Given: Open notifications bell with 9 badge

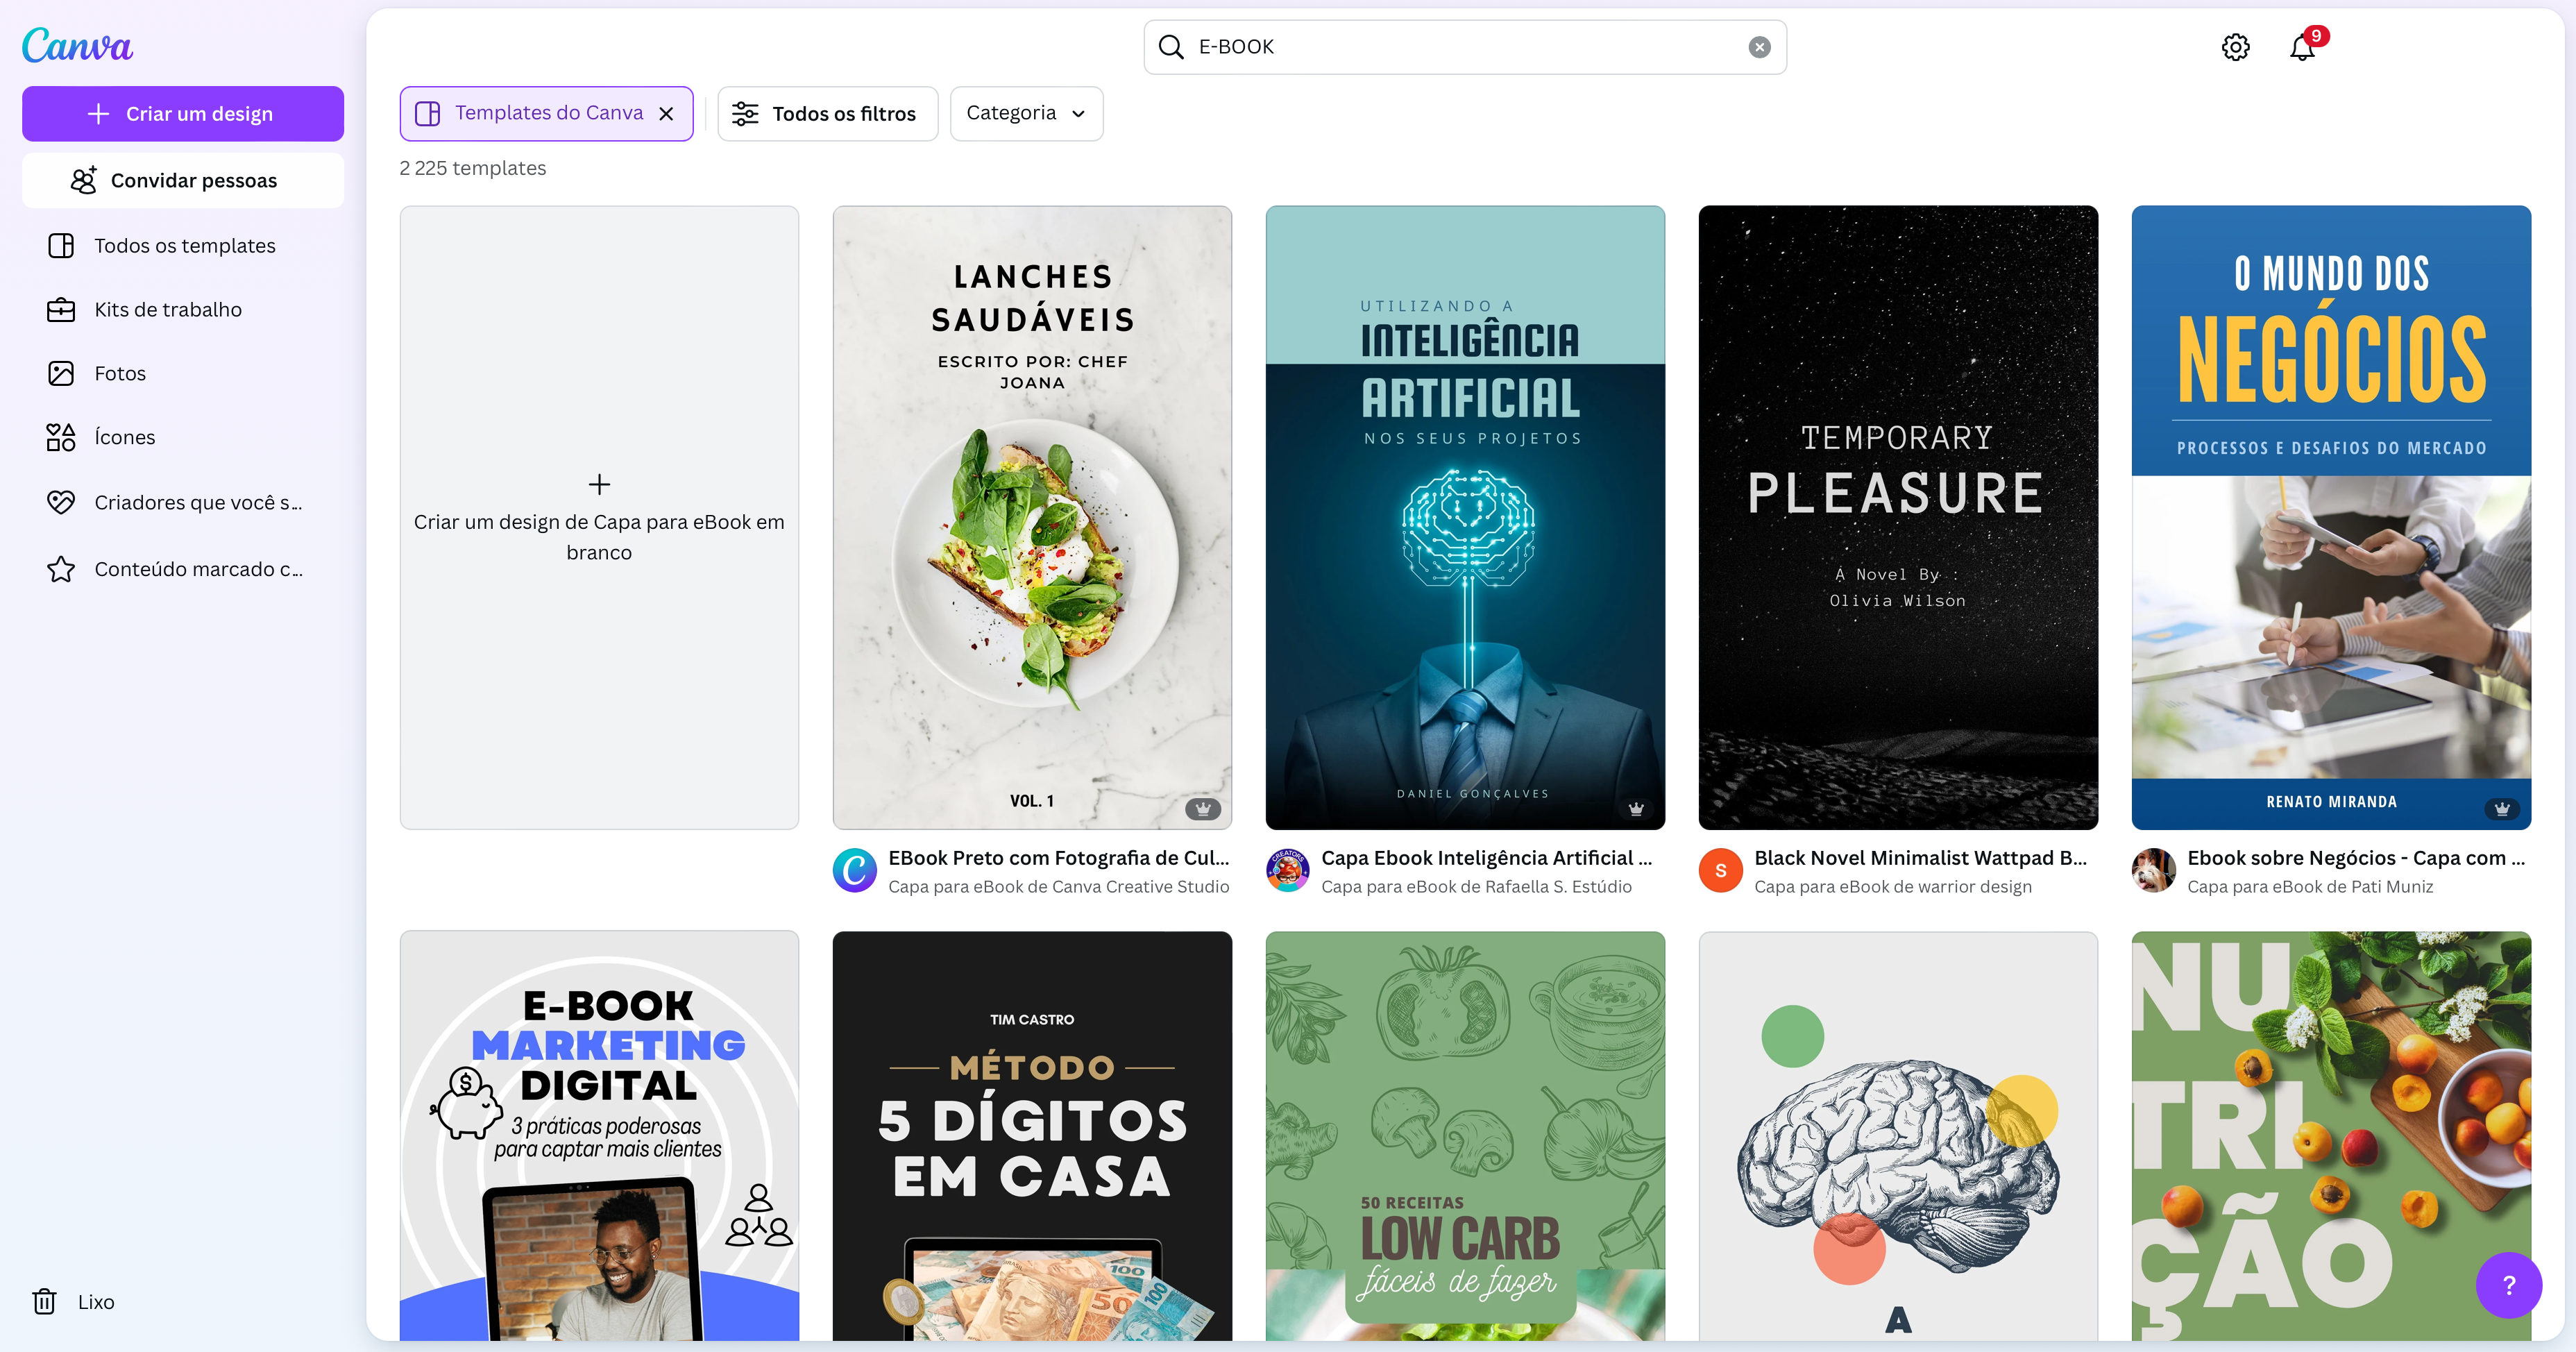Looking at the screenshot, I should (x=2302, y=47).
